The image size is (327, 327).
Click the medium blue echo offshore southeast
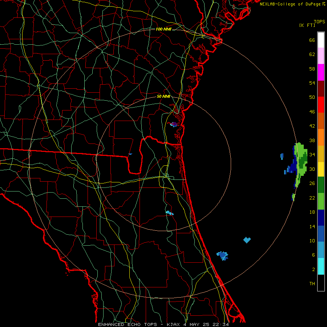pos(222,256)
